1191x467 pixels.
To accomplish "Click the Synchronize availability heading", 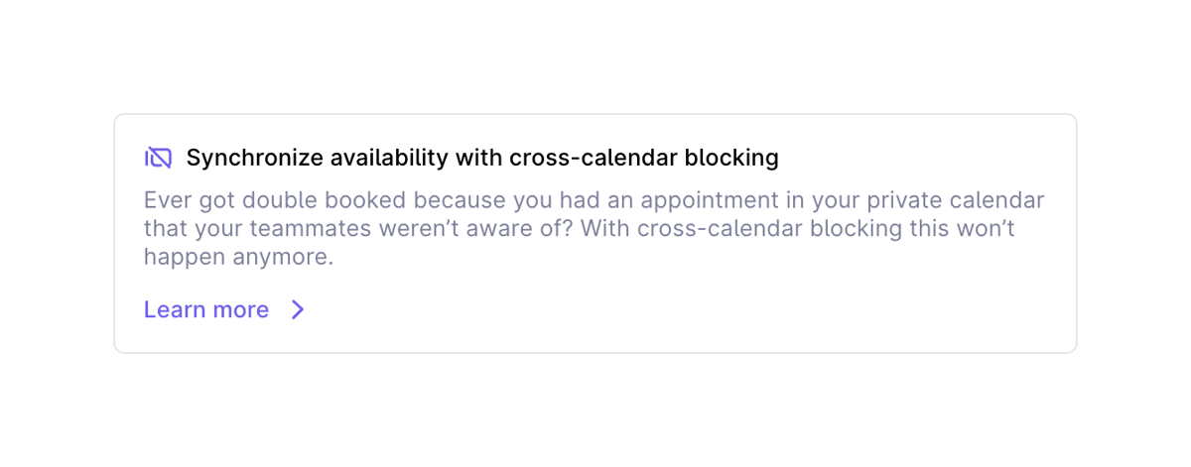I will click(x=482, y=158).
